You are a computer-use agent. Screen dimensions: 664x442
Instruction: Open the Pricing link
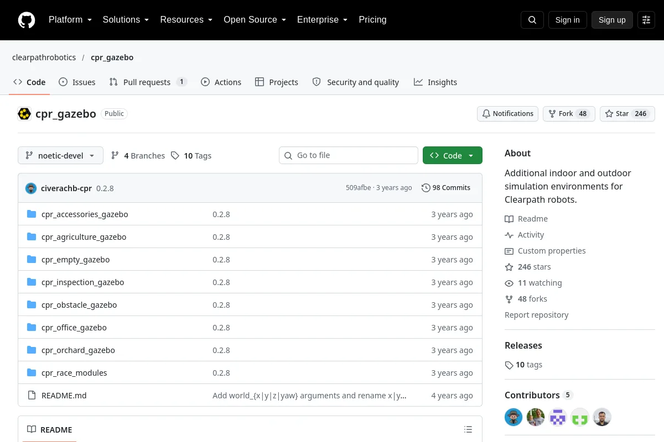[x=373, y=20]
